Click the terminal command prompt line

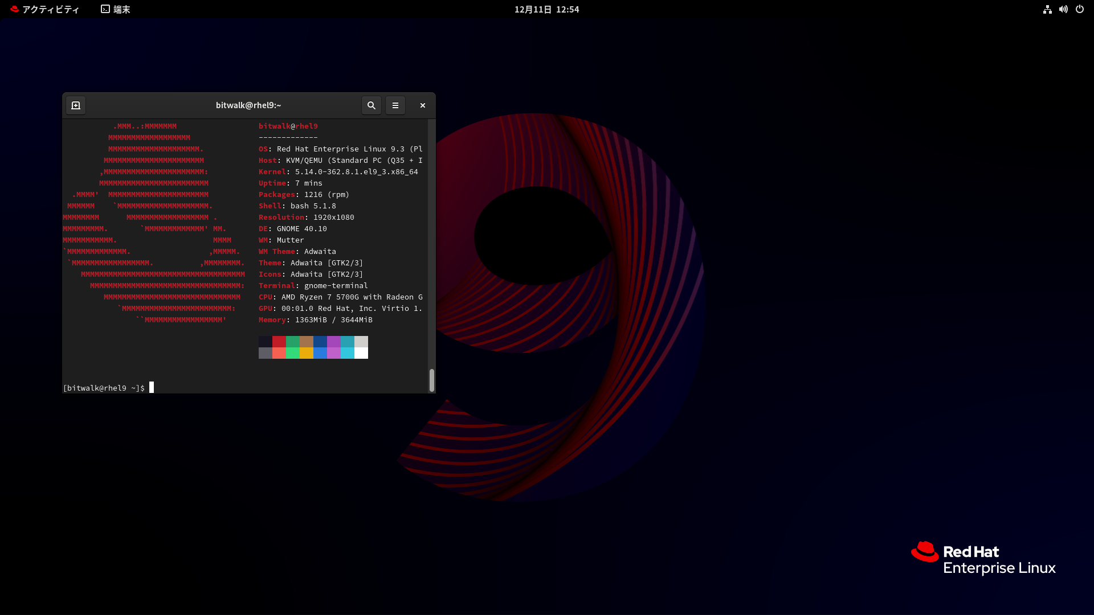[x=108, y=388]
